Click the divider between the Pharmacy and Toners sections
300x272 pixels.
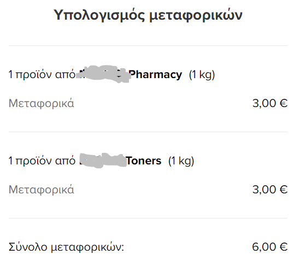(148, 132)
